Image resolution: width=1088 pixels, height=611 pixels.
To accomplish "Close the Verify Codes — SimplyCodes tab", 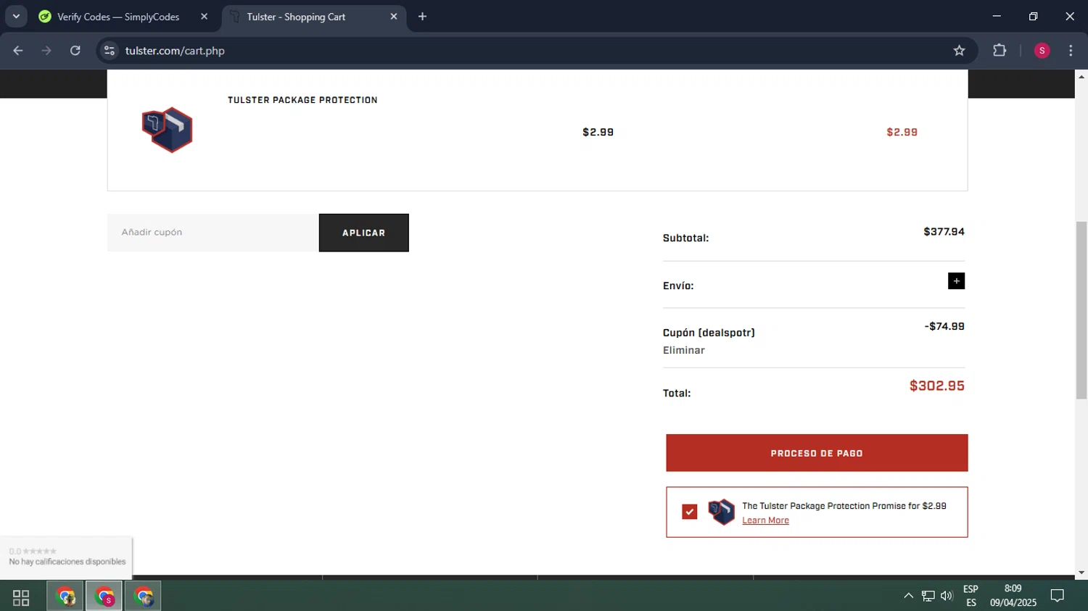I will click(204, 17).
